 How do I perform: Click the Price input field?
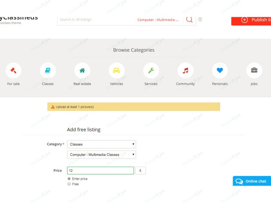(100, 170)
